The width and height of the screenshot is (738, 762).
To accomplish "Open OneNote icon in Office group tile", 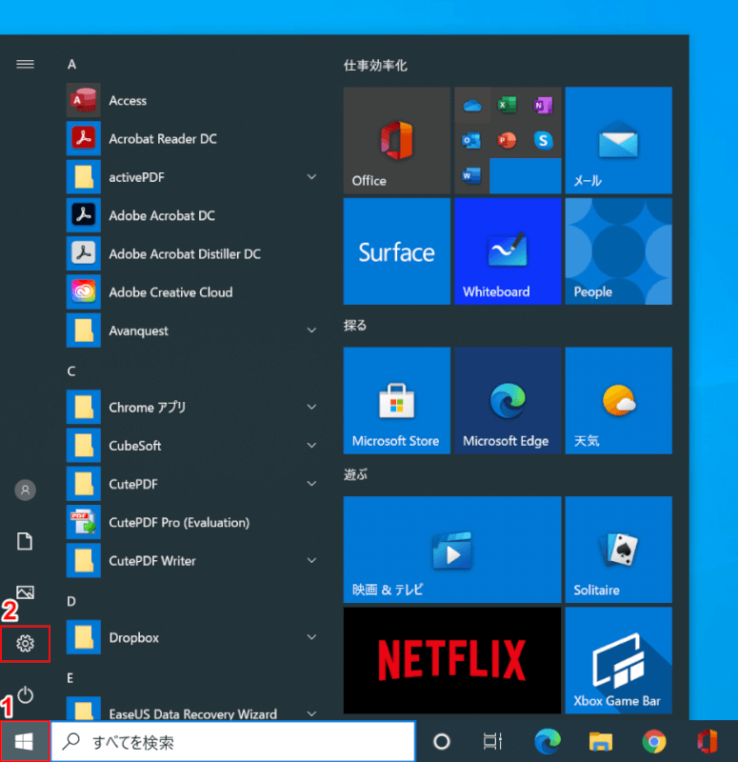I will 543,105.
